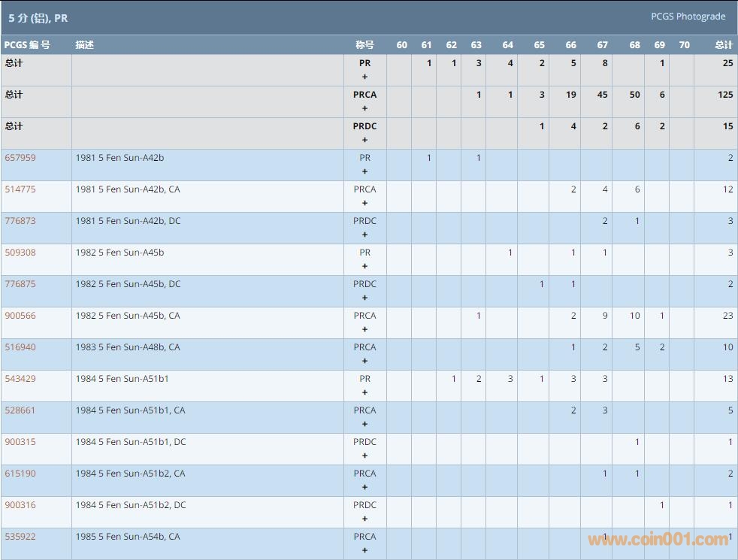Open PCGS number 509308 link

(x=20, y=253)
